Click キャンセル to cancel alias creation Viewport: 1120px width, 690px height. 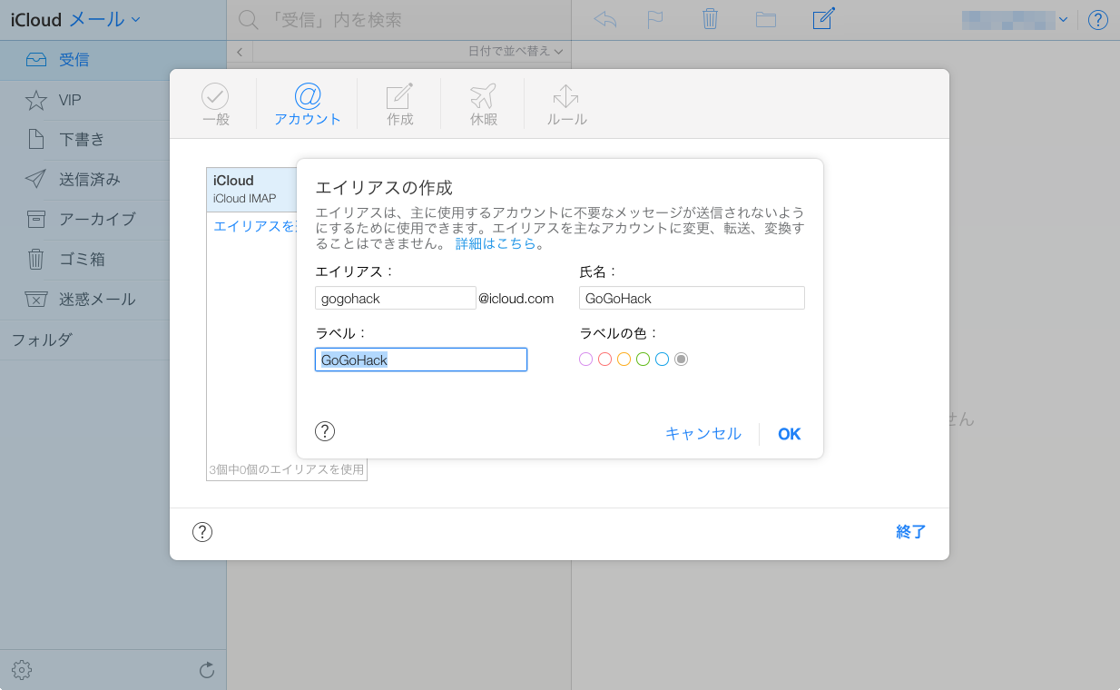703,434
